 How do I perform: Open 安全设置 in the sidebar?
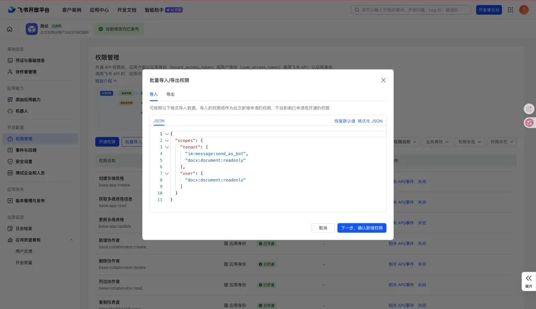24,162
